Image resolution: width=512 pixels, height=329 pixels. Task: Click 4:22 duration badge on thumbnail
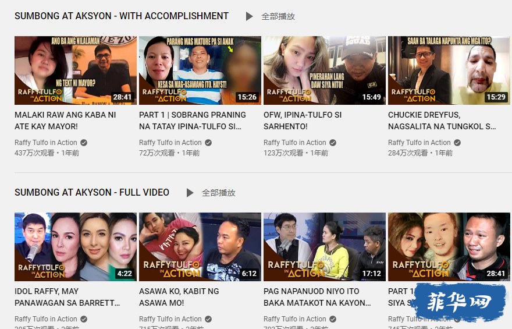click(125, 274)
